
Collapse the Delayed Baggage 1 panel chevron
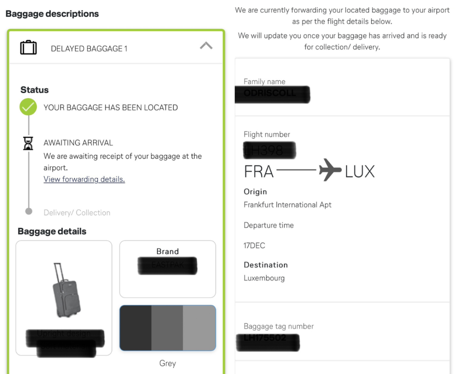(x=206, y=46)
